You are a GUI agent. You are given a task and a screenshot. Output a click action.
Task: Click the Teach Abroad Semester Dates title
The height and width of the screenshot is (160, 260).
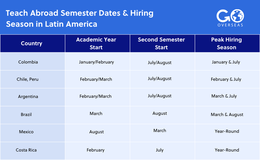tap(79, 18)
